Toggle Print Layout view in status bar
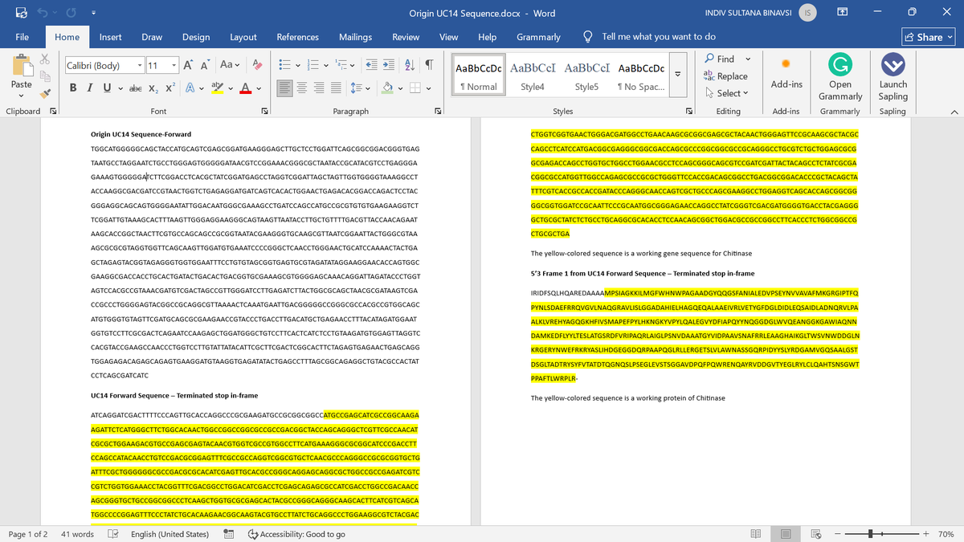 point(786,534)
